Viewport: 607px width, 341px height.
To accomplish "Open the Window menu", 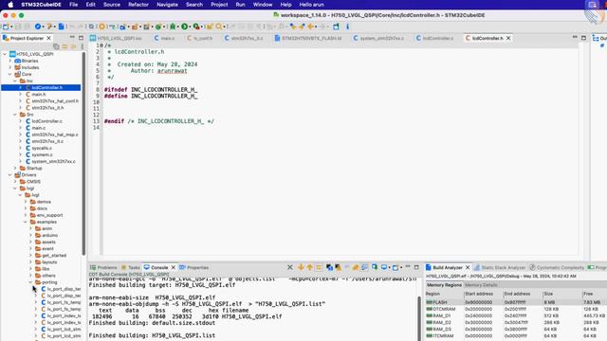I will (263, 5).
